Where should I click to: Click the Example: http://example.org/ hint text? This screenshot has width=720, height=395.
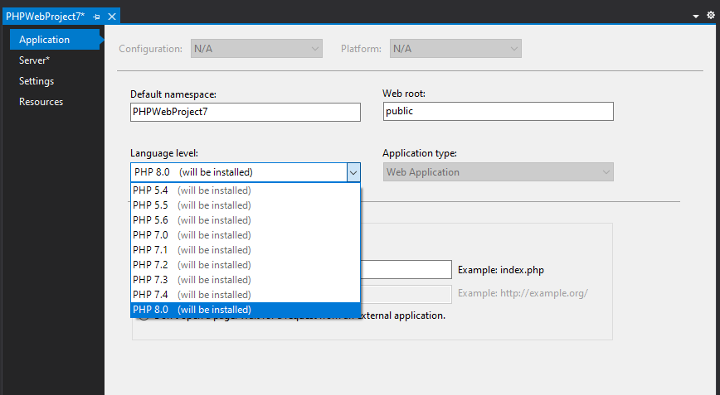click(523, 293)
